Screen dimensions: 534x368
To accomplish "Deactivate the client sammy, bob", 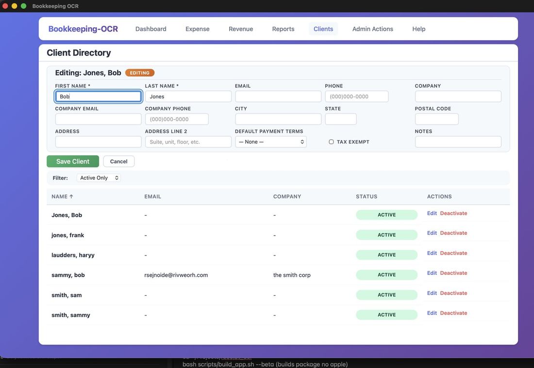I will tap(453, 272).
